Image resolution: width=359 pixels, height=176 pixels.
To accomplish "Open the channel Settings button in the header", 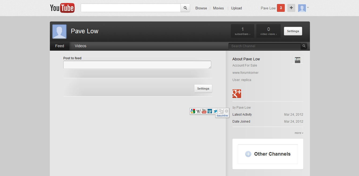I will click(293, 31).
